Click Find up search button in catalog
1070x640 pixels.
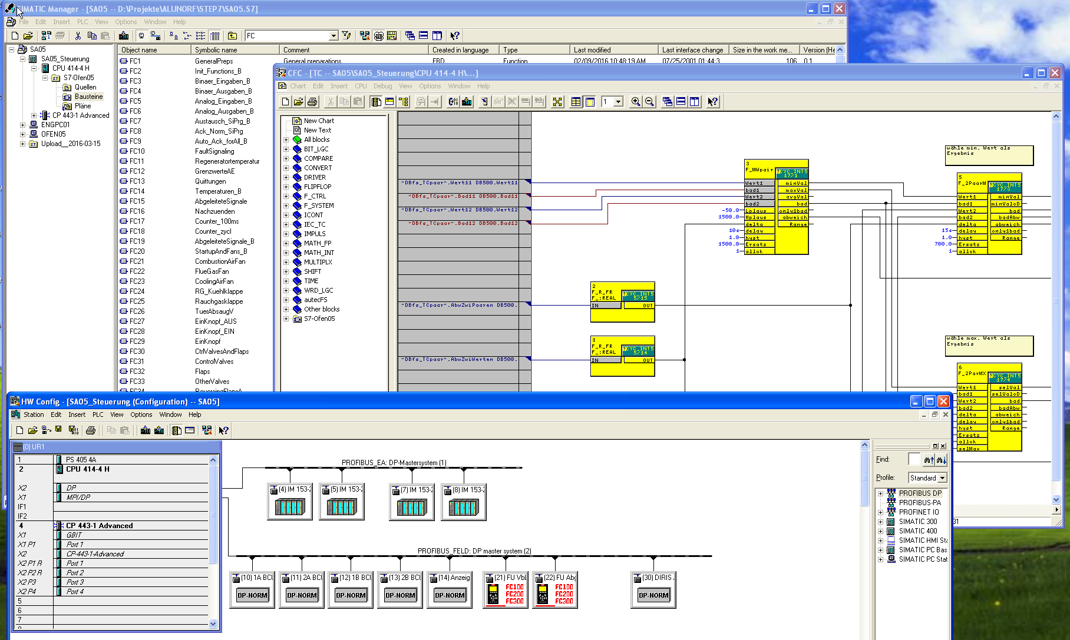point(929,460)
